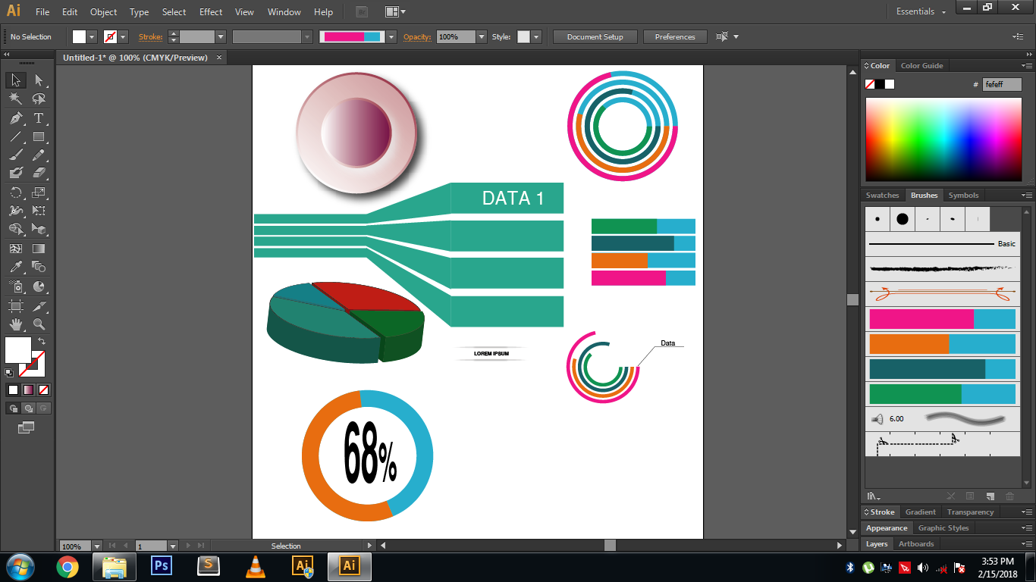1036x582 pixels.
Task: Open the Object menu
Action: [x=103, y=12]
